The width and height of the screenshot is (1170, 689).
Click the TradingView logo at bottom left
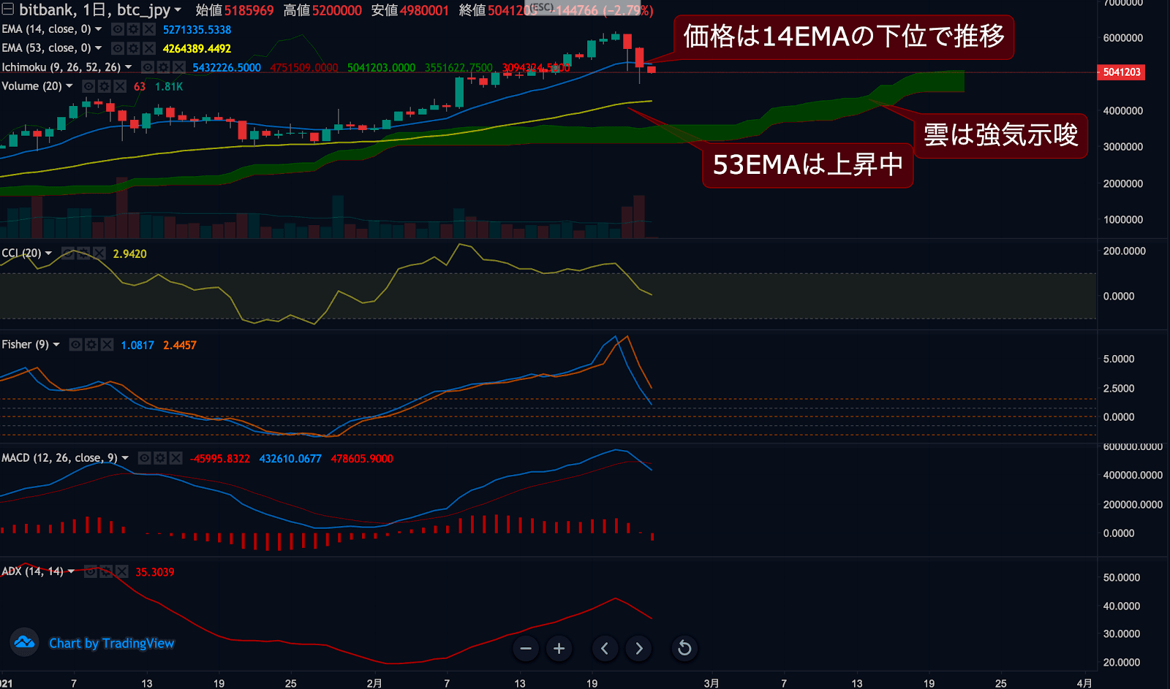click(x=25, y=643)
